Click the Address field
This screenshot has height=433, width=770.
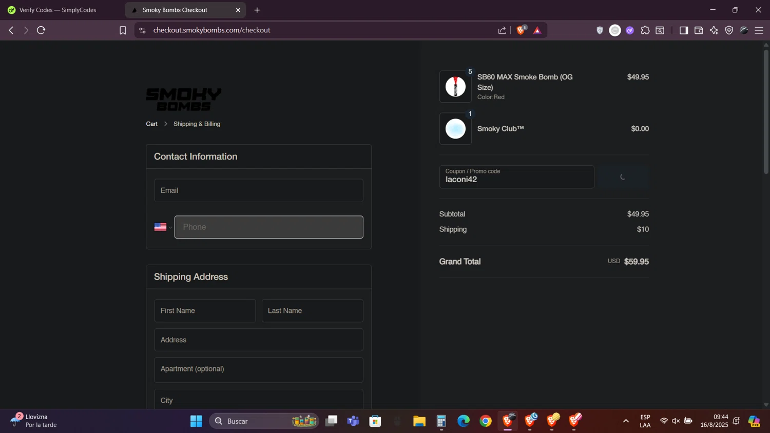point(259,340)
